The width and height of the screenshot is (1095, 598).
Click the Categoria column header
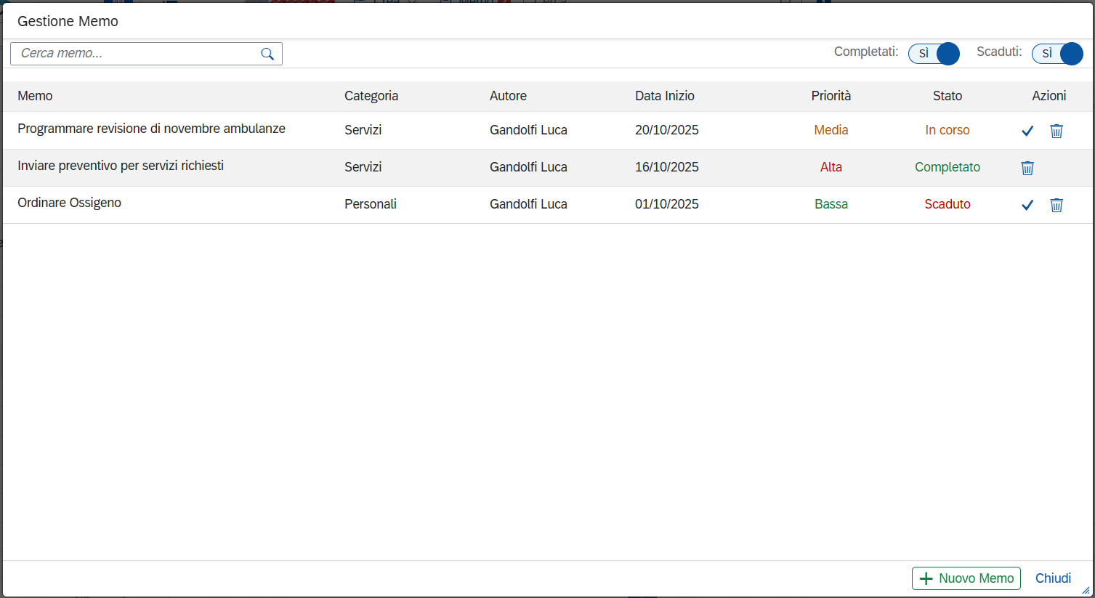(371, 96)
